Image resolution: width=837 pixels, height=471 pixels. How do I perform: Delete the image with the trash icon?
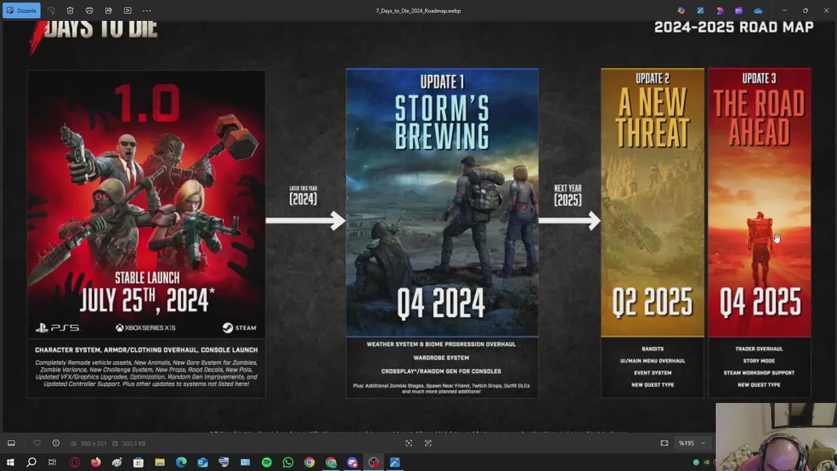point(70,10)
